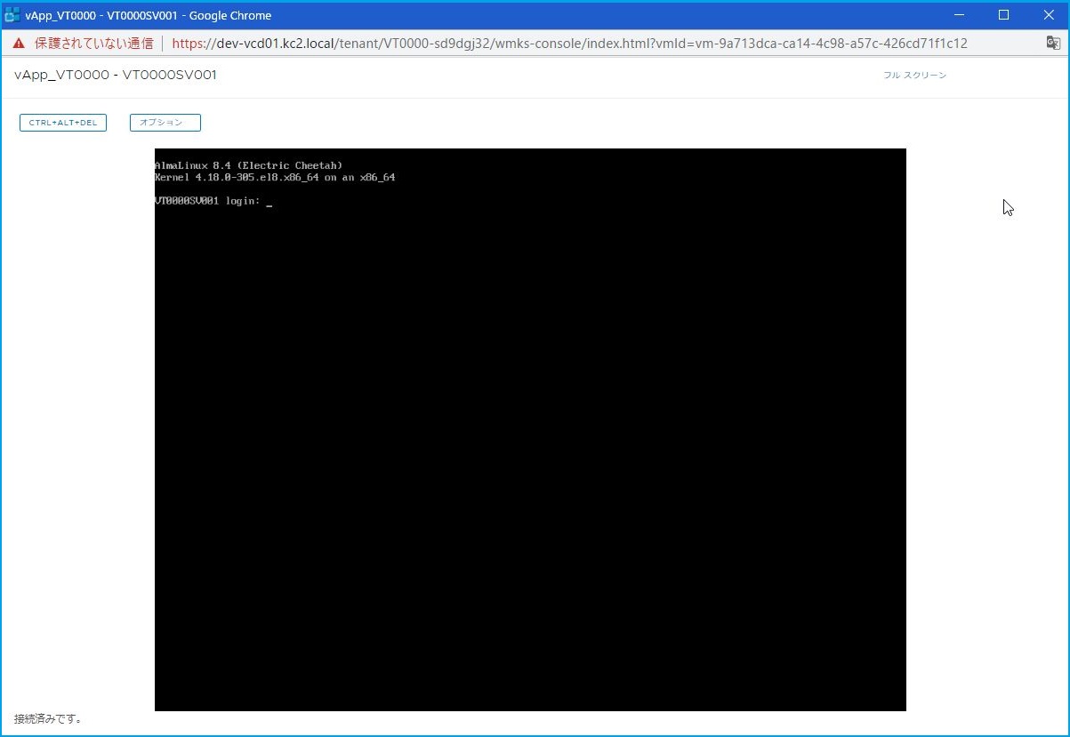This screenshot has height=737, width=1070.
Task: Click the page heading vApp_VT0000 - VT0000SV001
Action: click(x=116, y=76)
